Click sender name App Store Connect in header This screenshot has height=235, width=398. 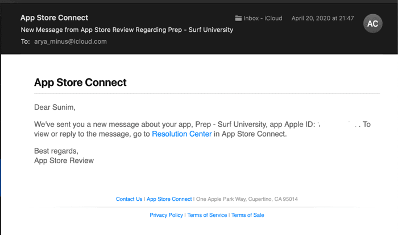tap(55, 18)
